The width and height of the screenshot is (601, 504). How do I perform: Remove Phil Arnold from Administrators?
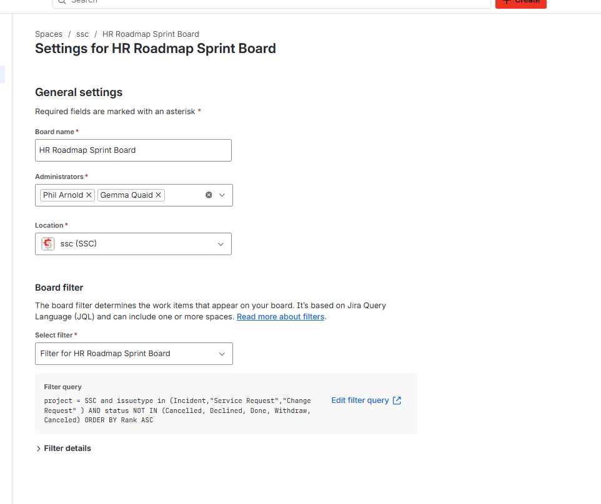88,195
